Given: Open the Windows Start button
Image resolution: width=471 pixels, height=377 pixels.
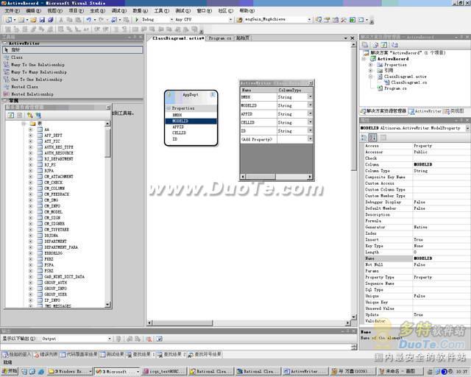Looking at the screenshot, I should click(10, 372).
